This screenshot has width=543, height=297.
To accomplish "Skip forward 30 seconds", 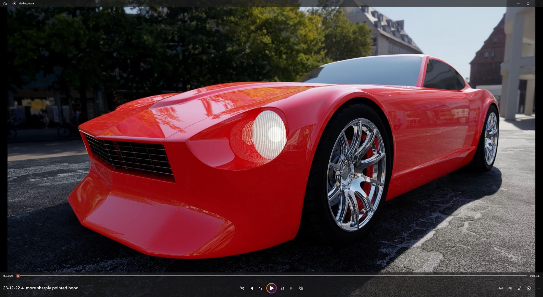I will 282,288.
